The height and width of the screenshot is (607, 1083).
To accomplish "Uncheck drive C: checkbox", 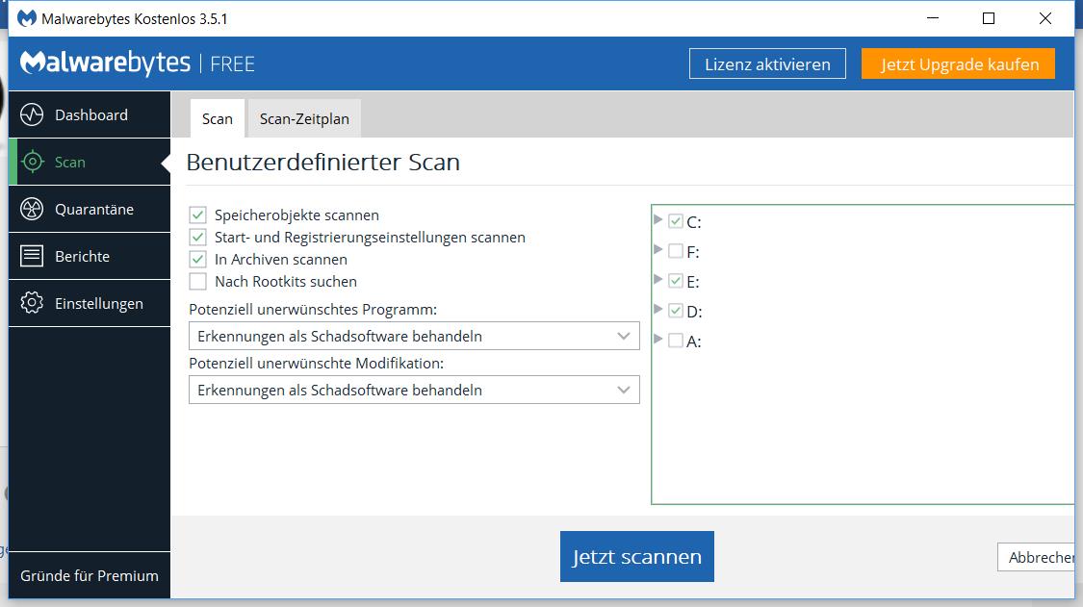I will coord(676,221).
